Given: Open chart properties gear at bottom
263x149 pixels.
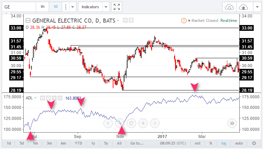Looking at the screenshot, I should click(x=254, y=143).
